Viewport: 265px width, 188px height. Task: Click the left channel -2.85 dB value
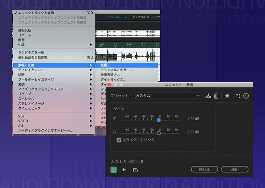[193, 119]
